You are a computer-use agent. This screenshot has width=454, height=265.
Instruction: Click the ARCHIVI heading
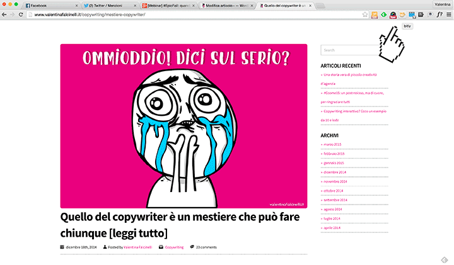(x=329, y=135)
